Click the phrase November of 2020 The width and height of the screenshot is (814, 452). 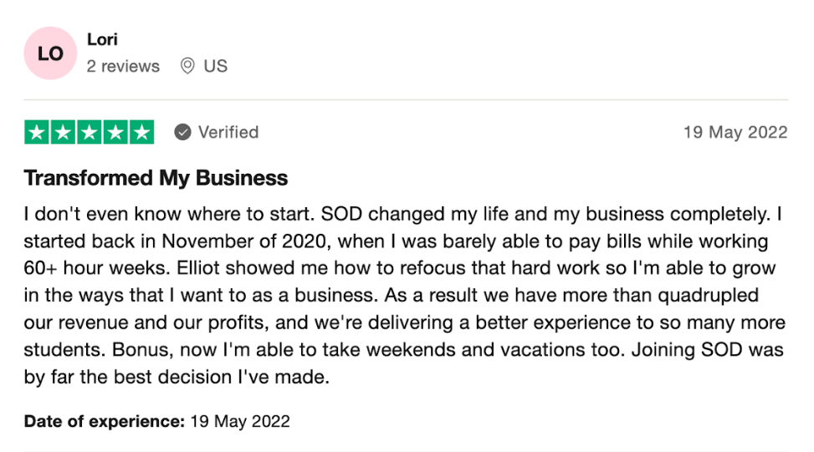[227, 241]
